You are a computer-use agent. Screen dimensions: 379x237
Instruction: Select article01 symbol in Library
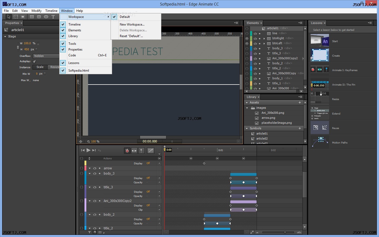pyautogui.click(x=262, y=134)
